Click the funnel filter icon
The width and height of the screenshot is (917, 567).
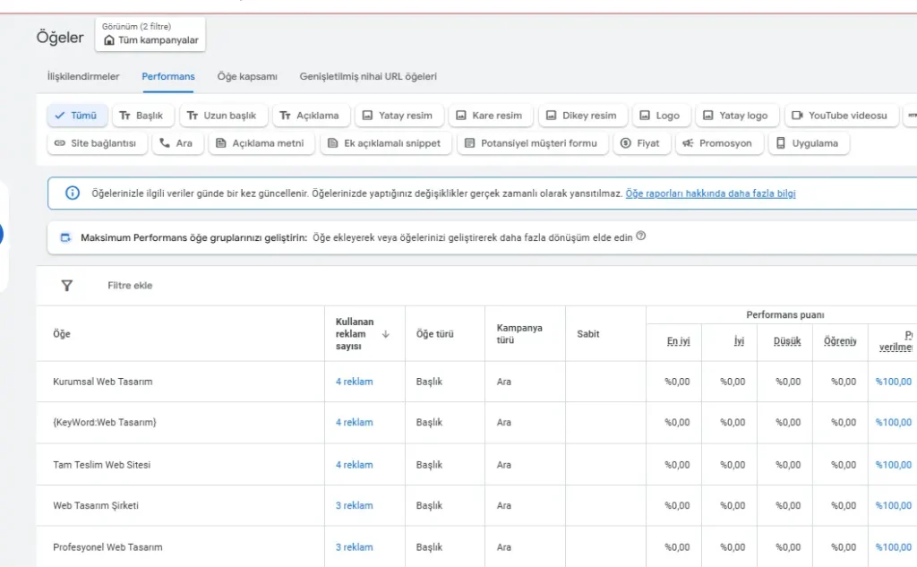[x=66, y=286]
